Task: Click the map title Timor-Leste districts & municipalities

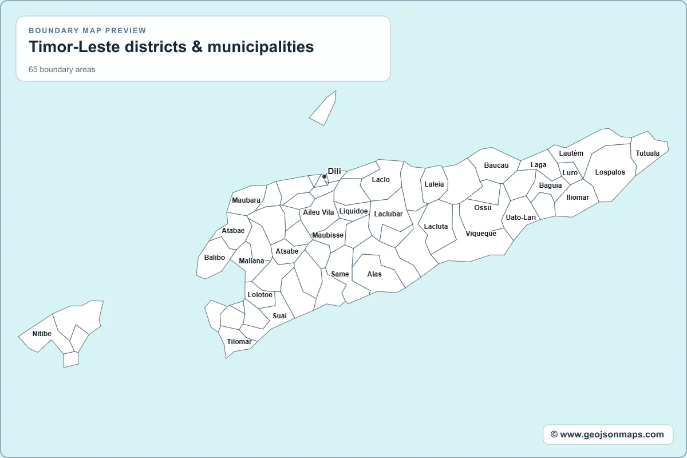Action: click(x=171, y=46)
